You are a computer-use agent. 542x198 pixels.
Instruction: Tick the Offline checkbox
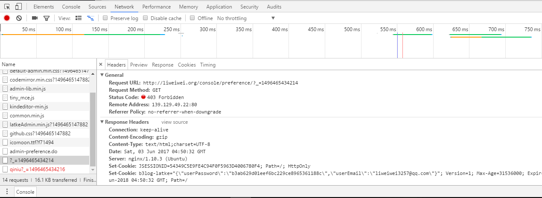(192, 18)
